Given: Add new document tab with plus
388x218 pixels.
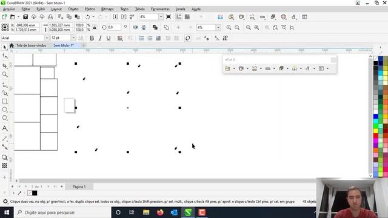Looking at the screenshot, I should tap(84, 45).
